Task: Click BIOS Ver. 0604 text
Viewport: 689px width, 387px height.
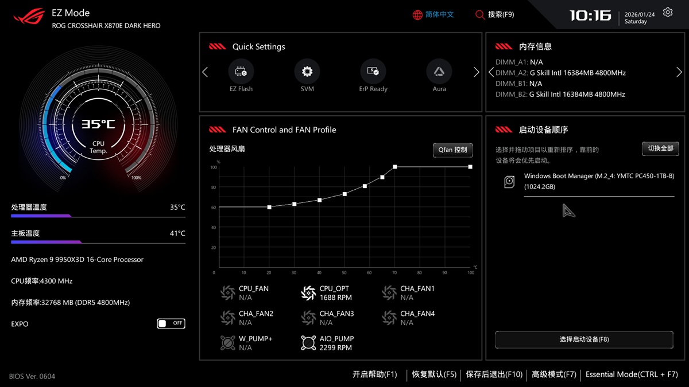Action: click(32, 377)
